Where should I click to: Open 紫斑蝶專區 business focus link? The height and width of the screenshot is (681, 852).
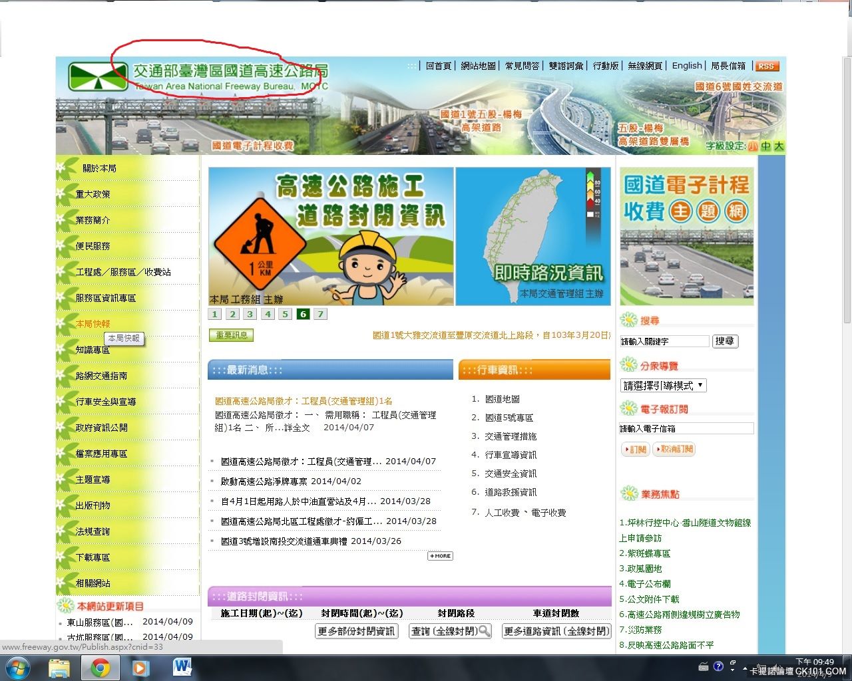(644, 553)
